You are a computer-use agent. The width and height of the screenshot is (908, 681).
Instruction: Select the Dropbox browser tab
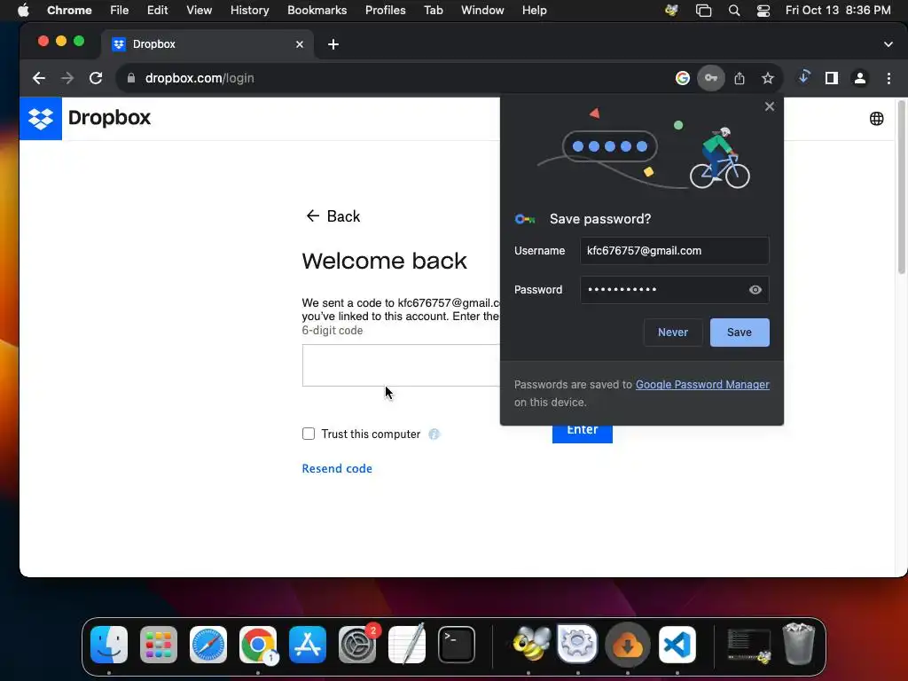click(207, 44)
